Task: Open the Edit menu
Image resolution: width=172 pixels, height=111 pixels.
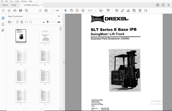Action: [6, 1]
